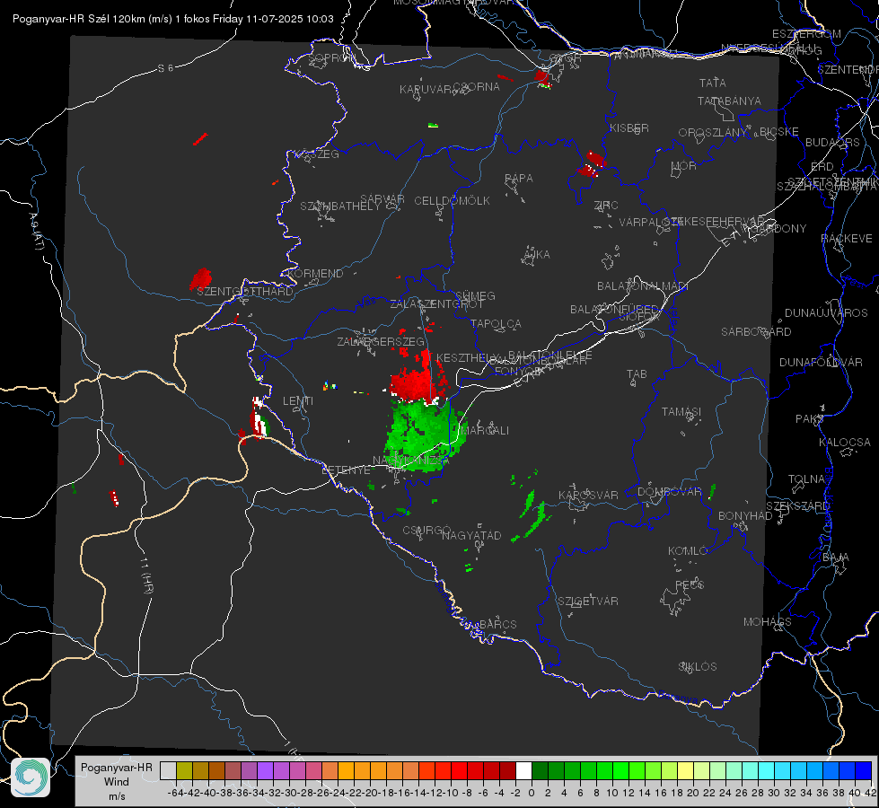This screenshot has width=879, height=808.
Task: Select the TOLNA town label
Action: [x=806, y=479]
